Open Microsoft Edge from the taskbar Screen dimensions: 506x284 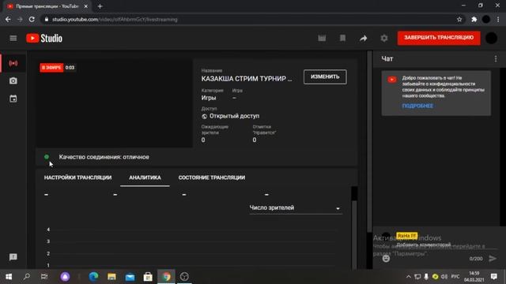tap(93, 277)
